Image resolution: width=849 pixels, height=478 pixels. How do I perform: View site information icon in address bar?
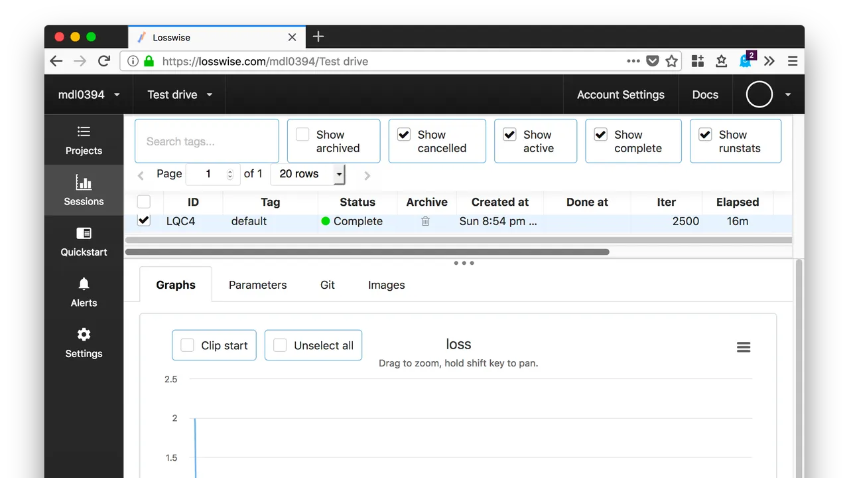pos(133,61)
